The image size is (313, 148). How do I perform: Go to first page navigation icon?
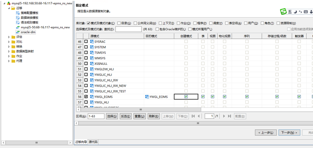(193, 116)
